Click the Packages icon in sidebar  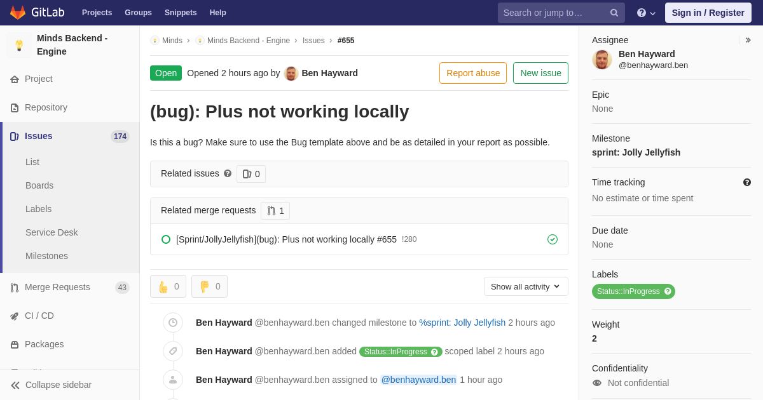[x=15, y=345]
